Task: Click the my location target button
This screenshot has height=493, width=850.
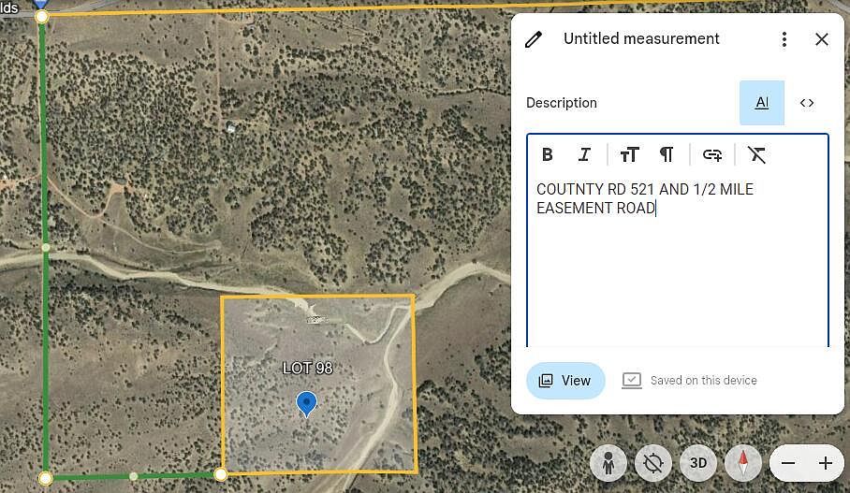Action: click(653, 463)
